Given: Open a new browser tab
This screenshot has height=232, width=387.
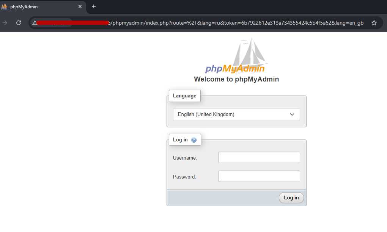Looking at the screenshot, I should [x=94, y=7].
